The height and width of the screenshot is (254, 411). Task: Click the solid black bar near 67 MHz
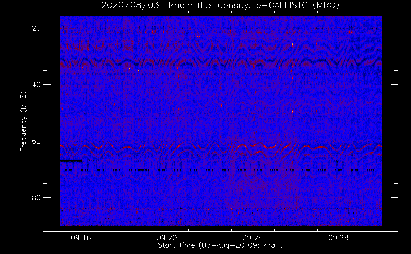pos(71,161)
